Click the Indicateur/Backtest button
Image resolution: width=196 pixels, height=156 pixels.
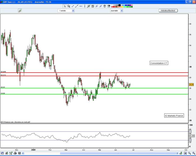click(x=168, y=10)
